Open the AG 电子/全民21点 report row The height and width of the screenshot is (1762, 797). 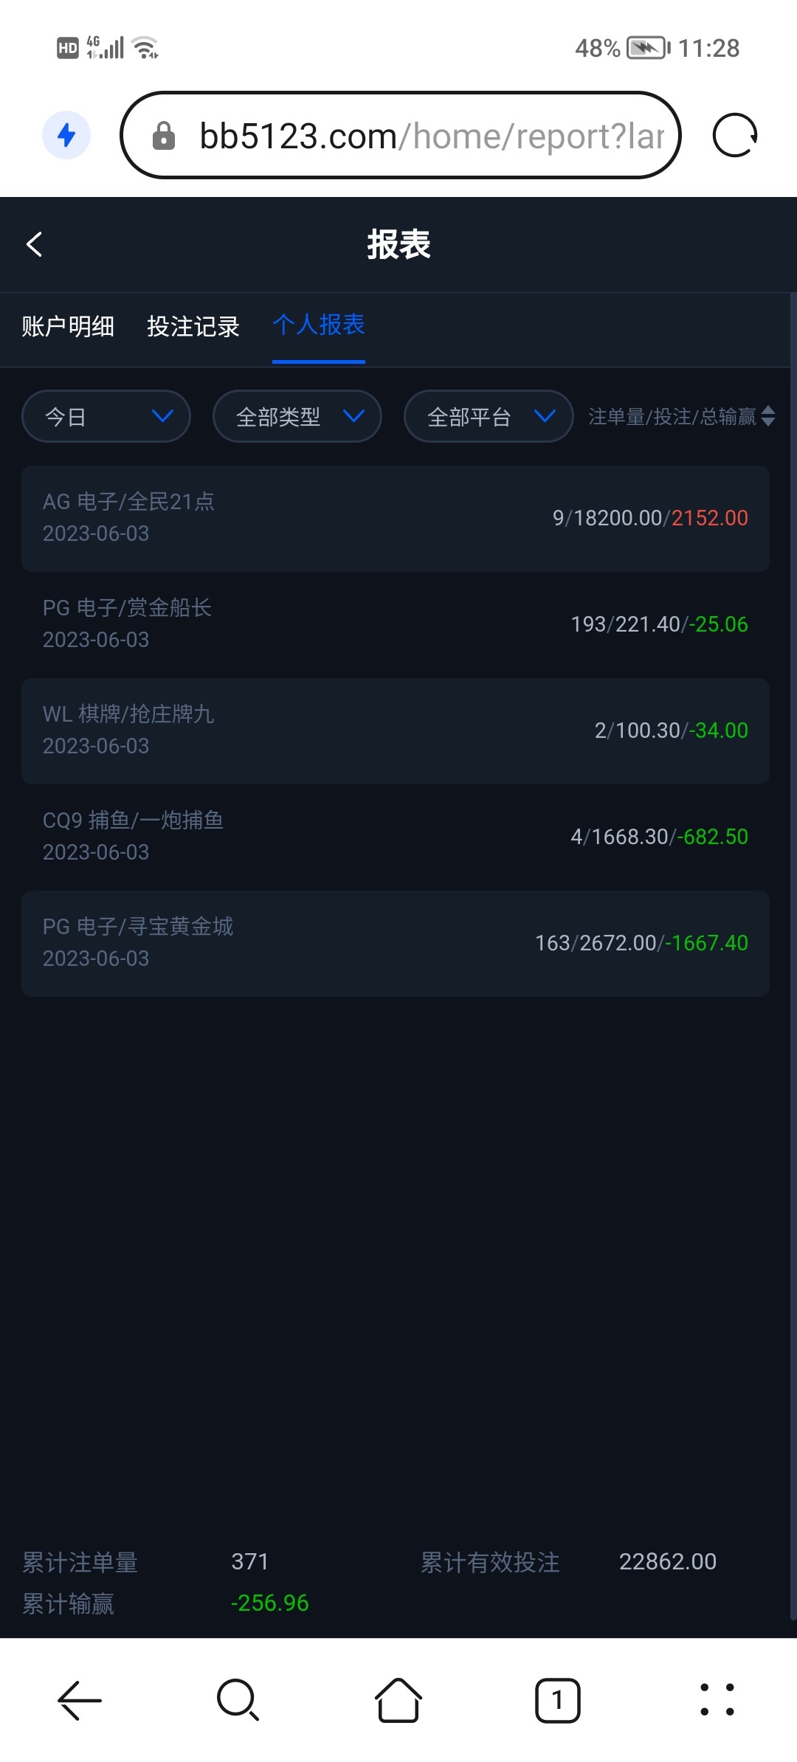(x=396, y=518)
